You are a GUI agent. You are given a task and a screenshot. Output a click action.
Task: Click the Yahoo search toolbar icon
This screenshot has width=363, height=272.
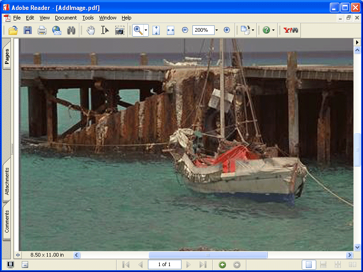point(290,30)
